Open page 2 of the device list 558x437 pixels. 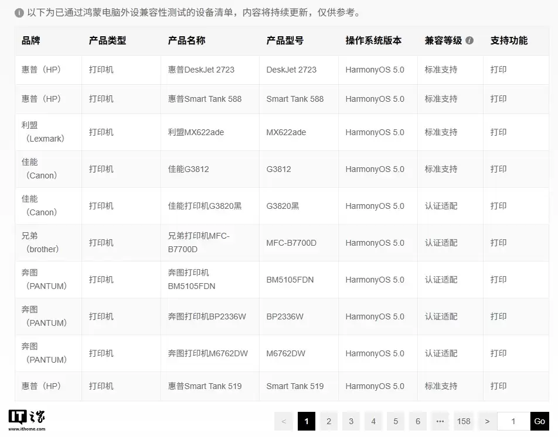[328, 421]
